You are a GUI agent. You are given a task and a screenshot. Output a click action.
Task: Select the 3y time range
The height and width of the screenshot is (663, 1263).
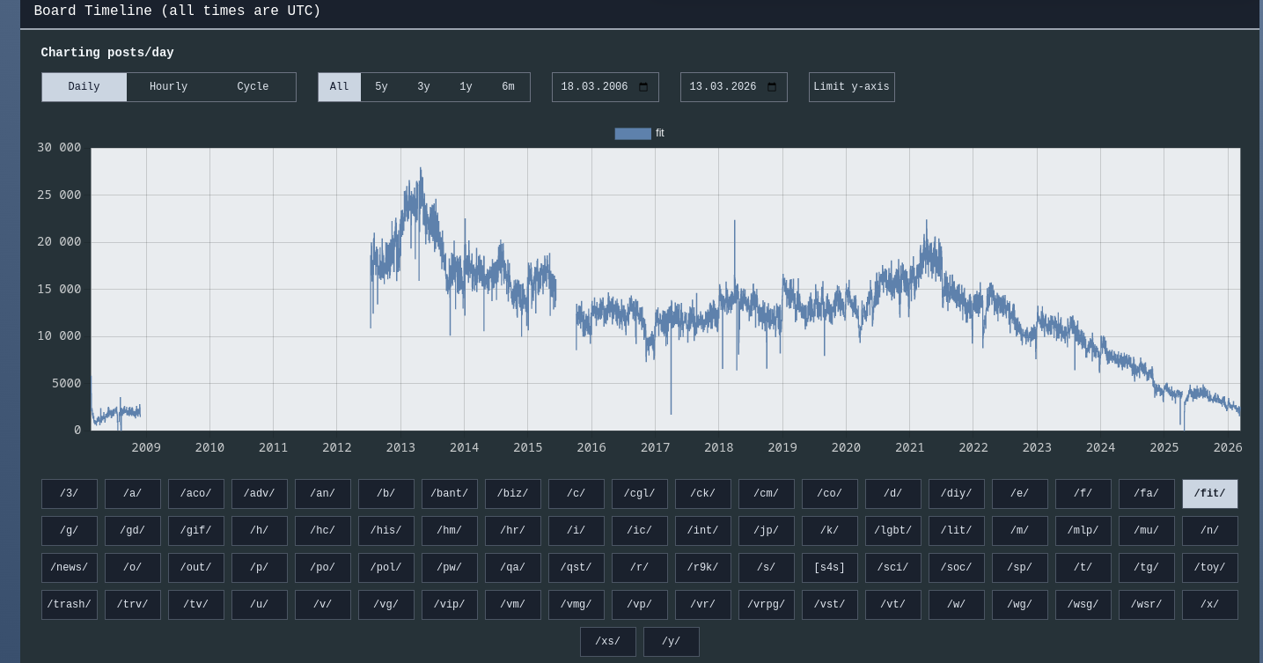[x=424, y=87]
